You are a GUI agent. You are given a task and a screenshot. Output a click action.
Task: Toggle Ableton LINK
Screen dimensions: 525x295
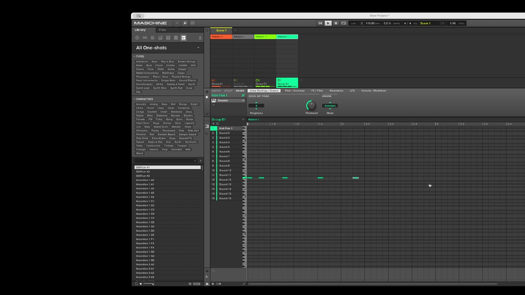353,23
